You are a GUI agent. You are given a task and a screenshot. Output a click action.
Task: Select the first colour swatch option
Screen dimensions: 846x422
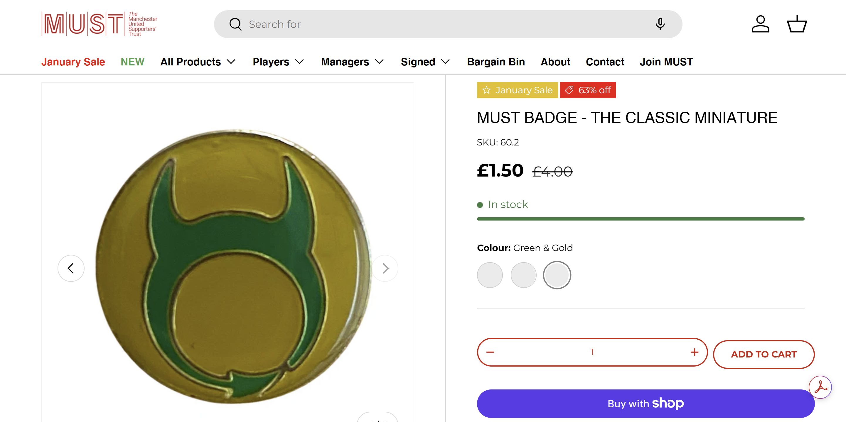[x=490, y=275]
